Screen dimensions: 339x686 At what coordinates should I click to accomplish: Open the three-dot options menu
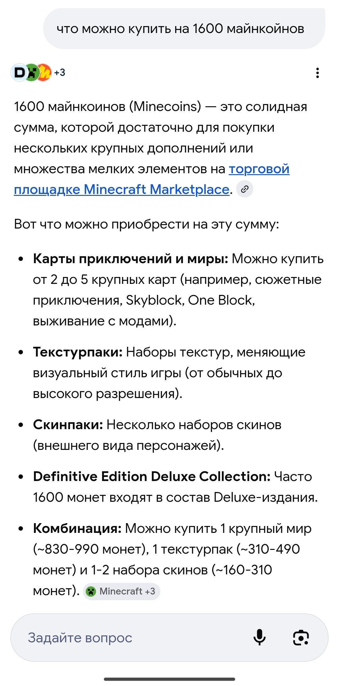pos(317,73)
